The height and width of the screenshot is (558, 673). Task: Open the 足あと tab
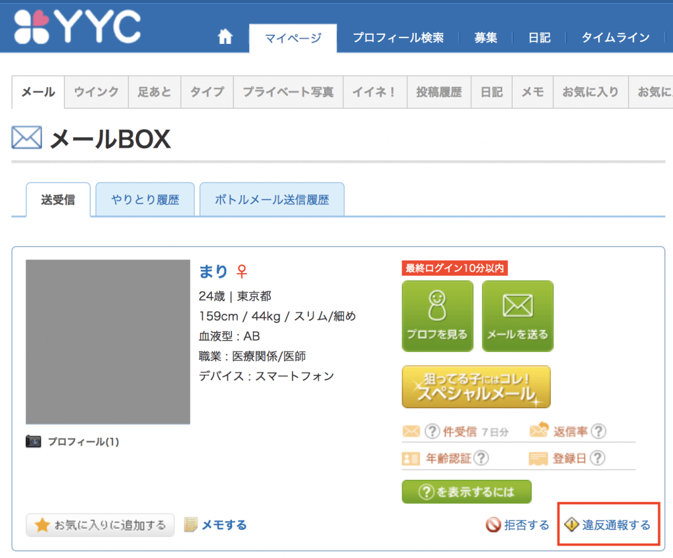click(x=154, y=92)
